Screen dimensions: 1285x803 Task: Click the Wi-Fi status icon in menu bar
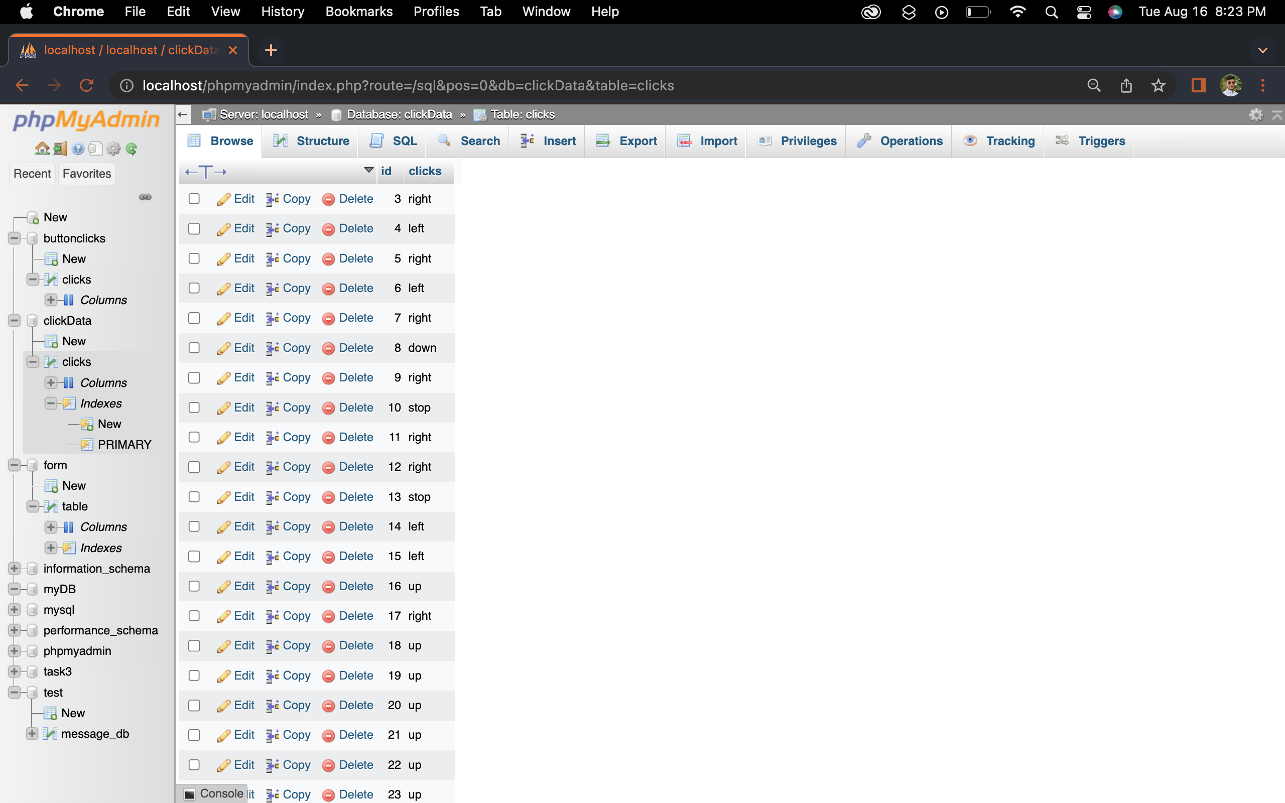(1017, 12)
